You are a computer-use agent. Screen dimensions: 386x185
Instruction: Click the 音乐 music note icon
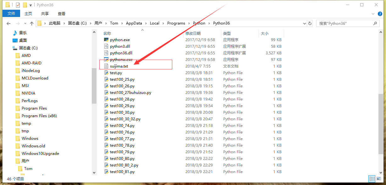15,33
